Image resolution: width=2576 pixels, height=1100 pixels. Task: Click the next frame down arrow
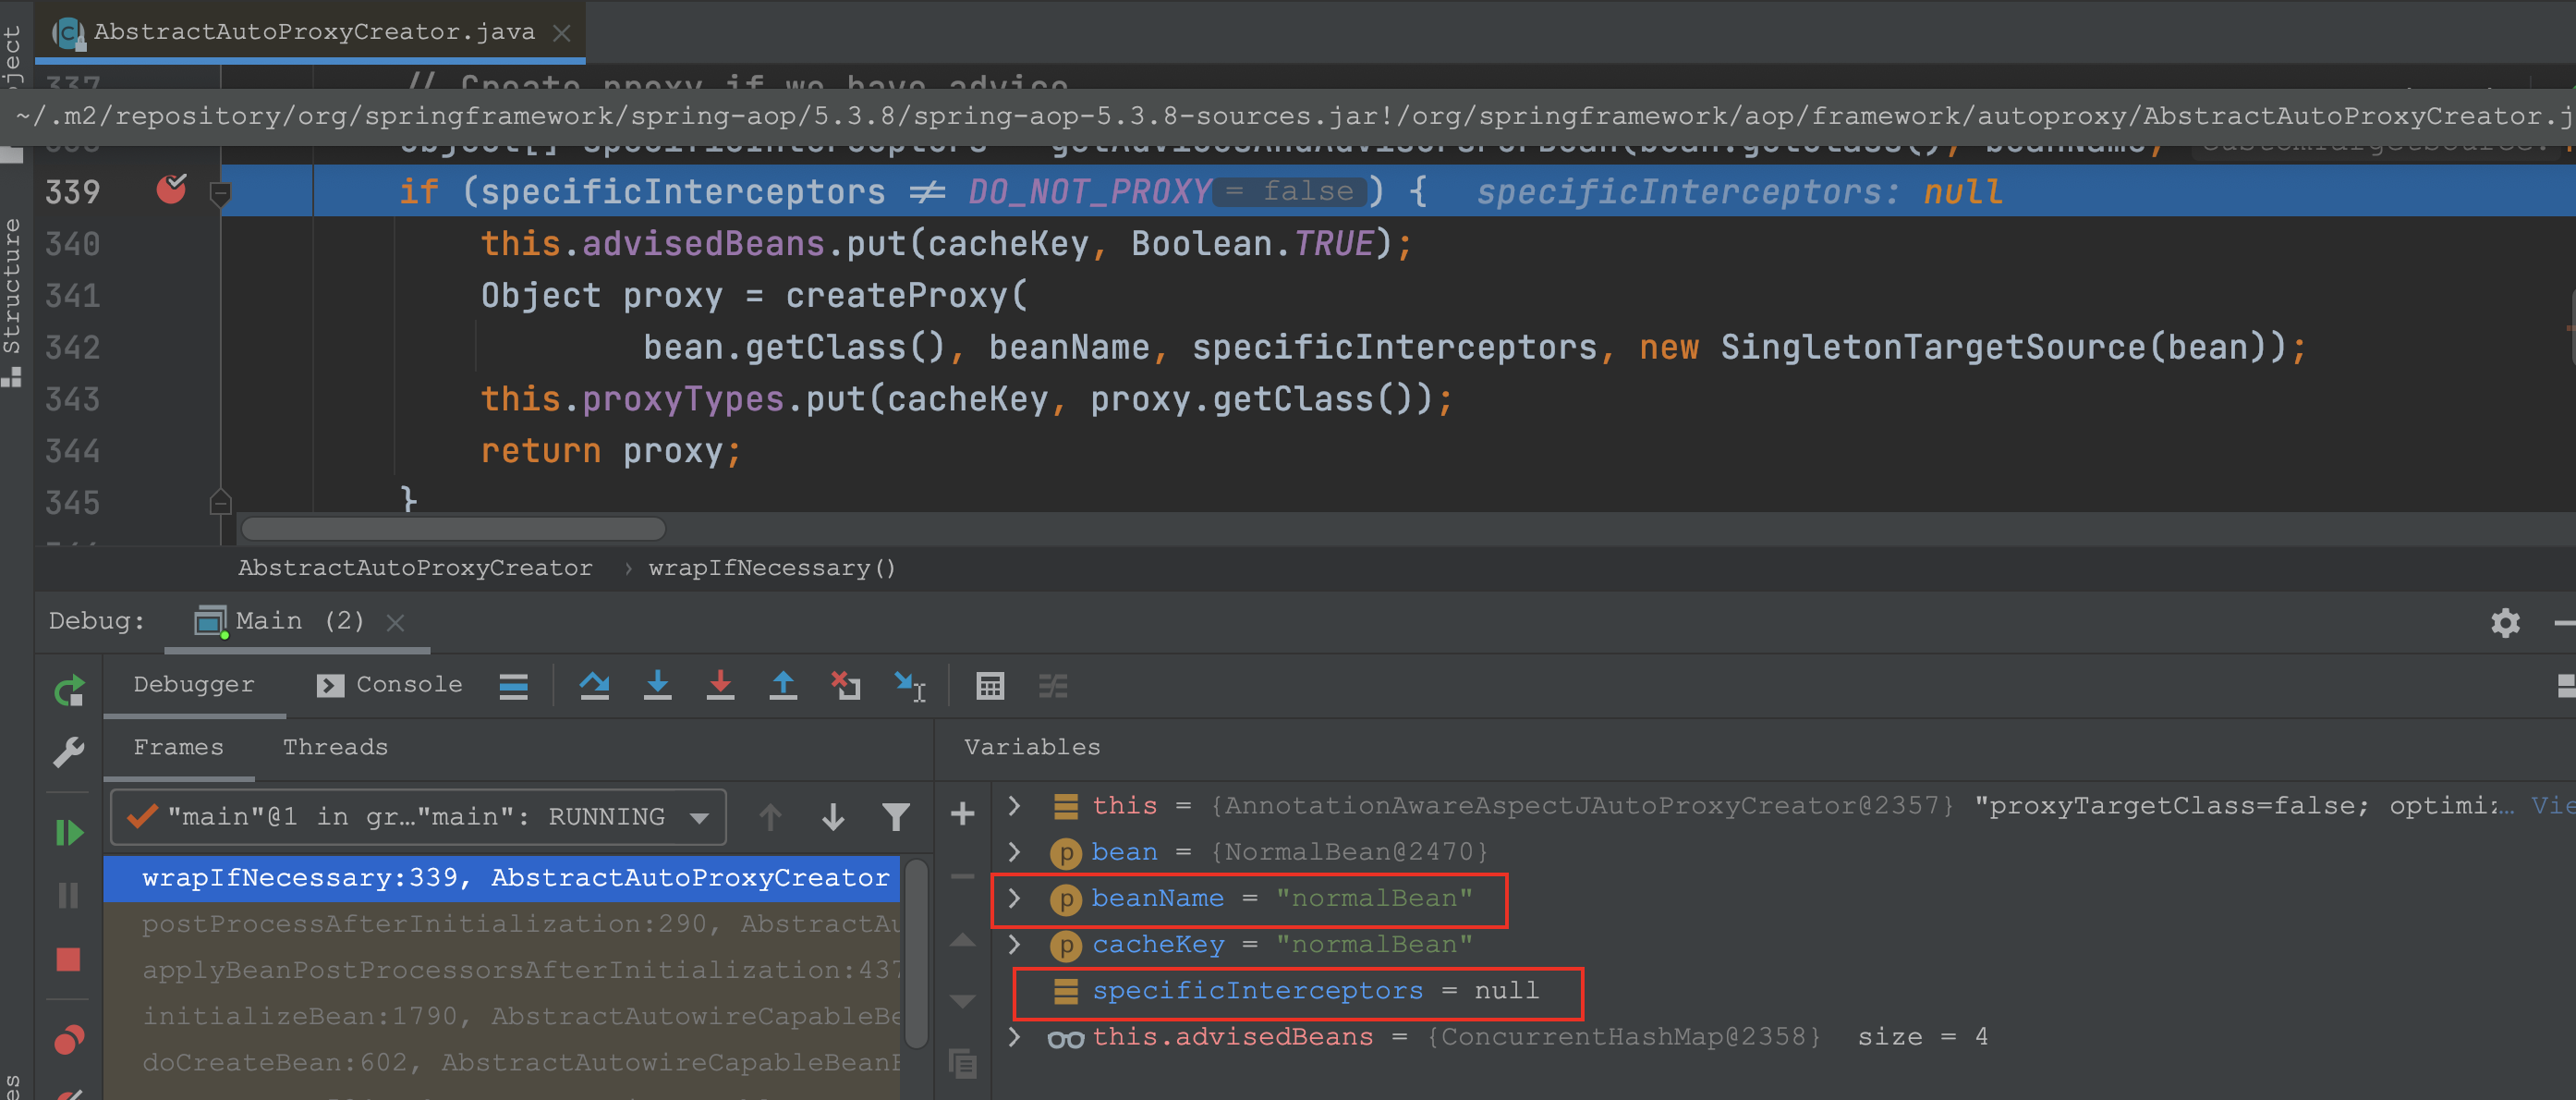[x=833, y=818]
